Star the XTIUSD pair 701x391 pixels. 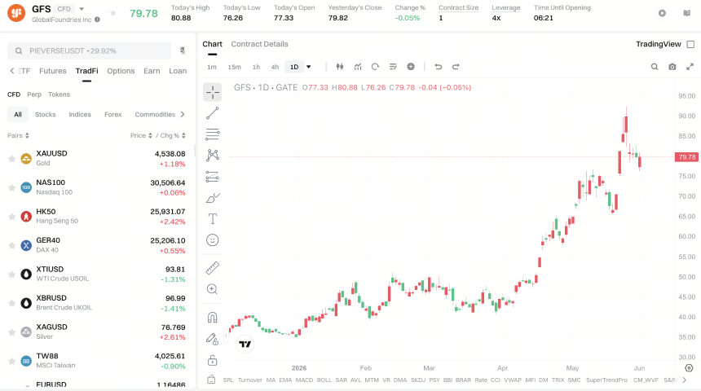tap(11, 275)
